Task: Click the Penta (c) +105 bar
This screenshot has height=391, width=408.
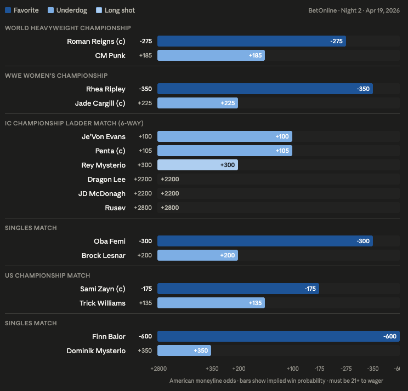Action: tap(224, 151)
